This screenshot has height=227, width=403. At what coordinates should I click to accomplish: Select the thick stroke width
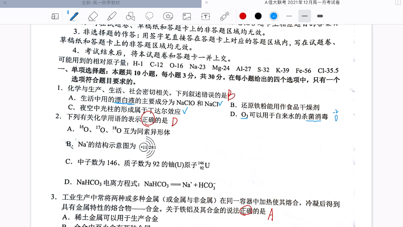[320, 16]
